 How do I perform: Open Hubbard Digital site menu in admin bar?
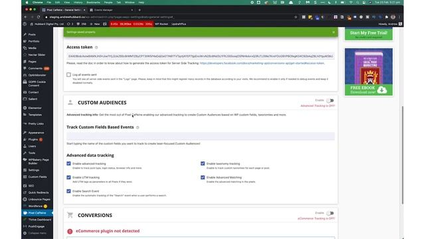tap(46, 24)
